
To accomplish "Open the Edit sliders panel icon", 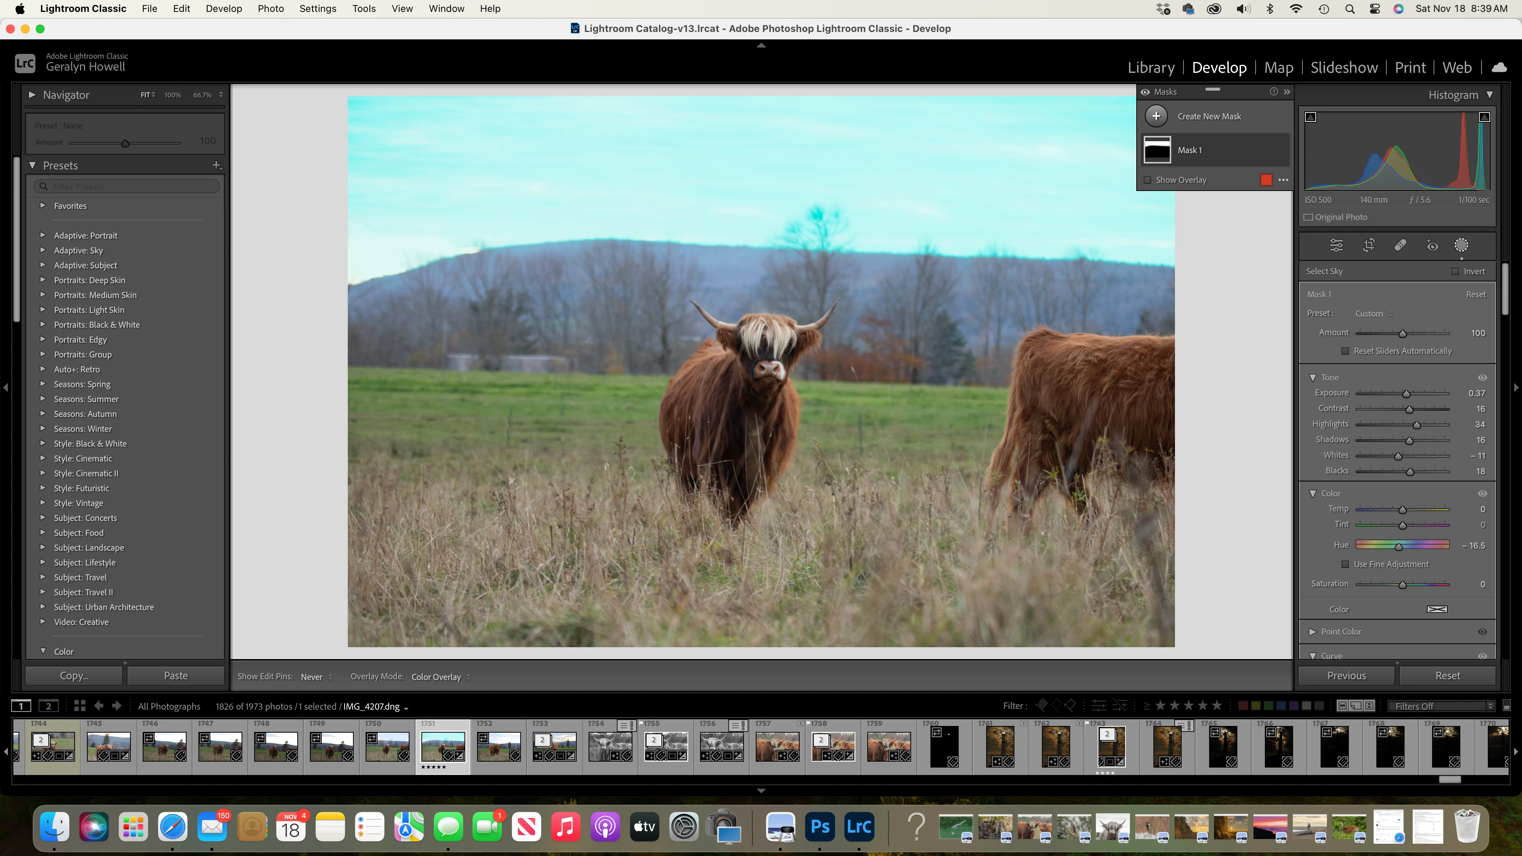I will (x=1337, y=245).
